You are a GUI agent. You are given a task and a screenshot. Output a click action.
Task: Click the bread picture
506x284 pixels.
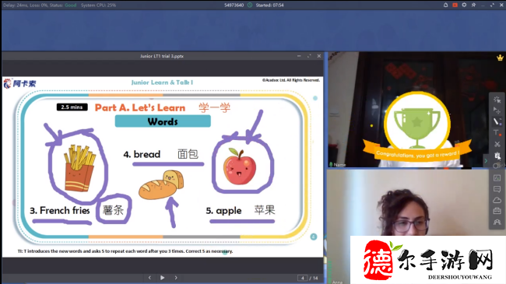tap(161, 185)
